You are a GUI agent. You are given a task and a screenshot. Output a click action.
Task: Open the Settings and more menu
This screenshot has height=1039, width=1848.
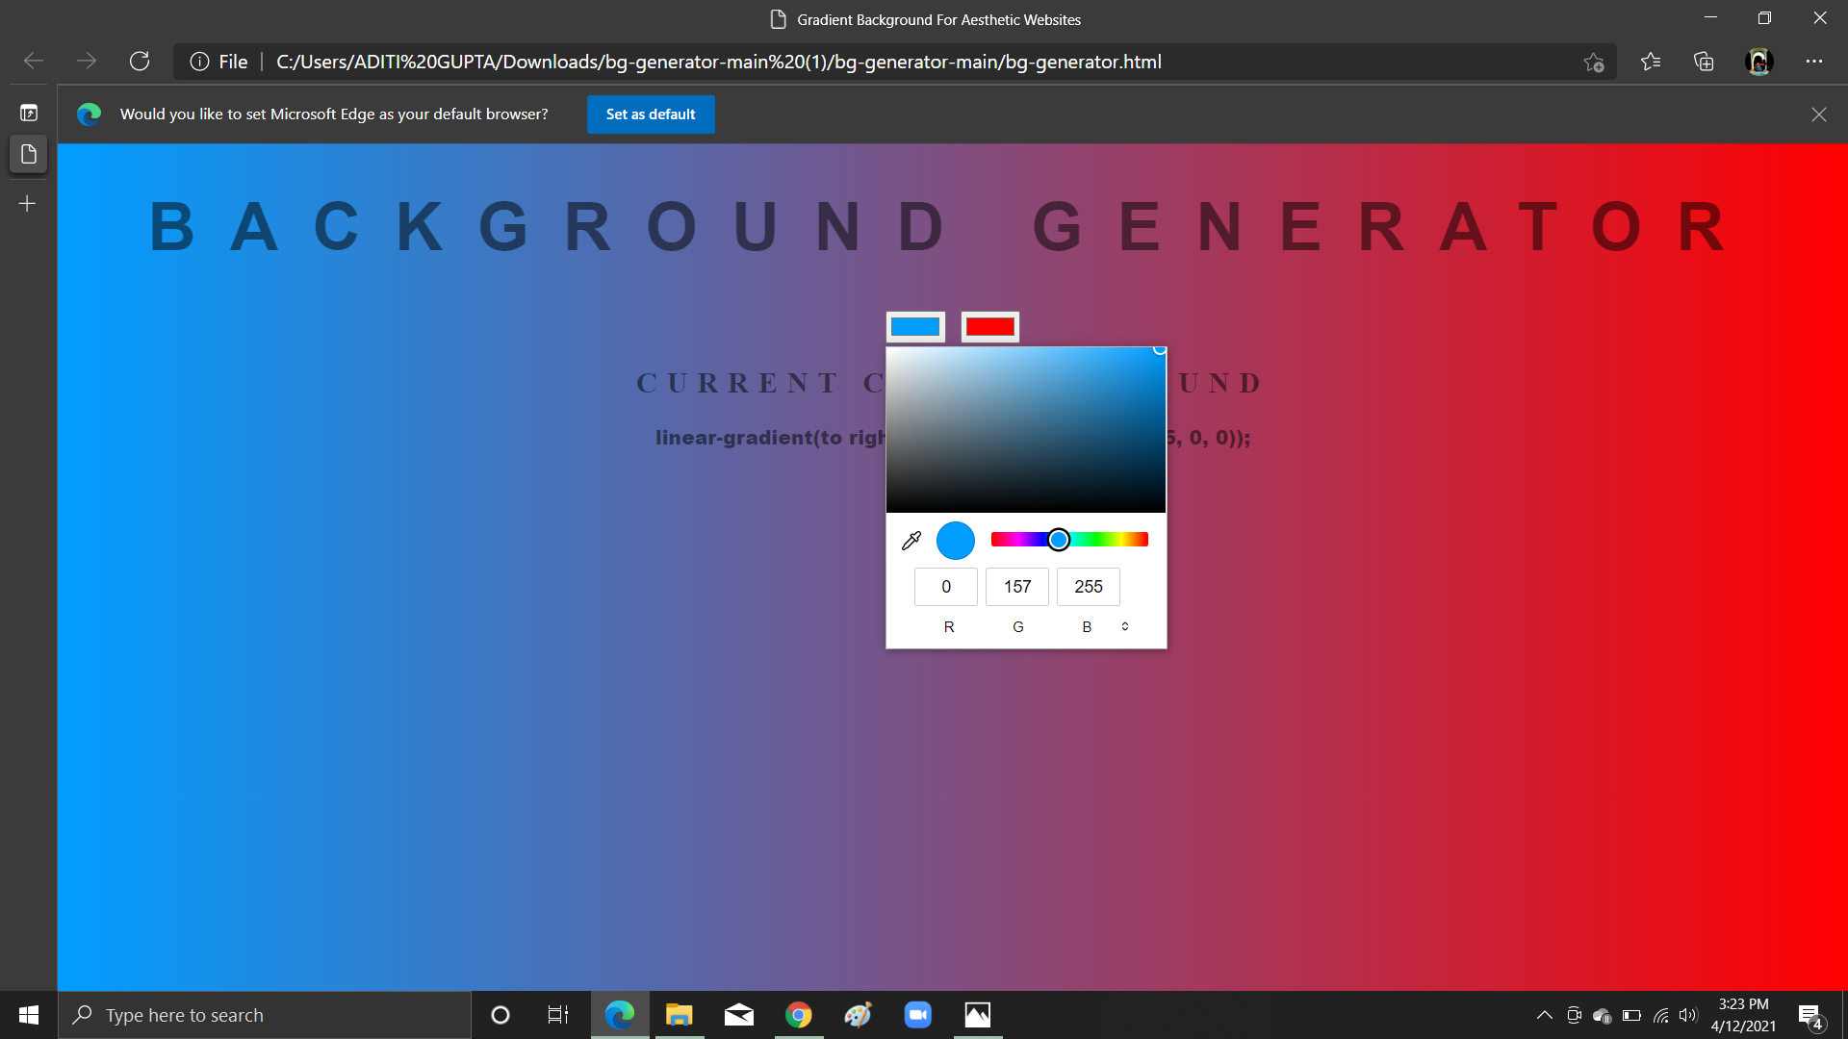(x=1816, y=61)
